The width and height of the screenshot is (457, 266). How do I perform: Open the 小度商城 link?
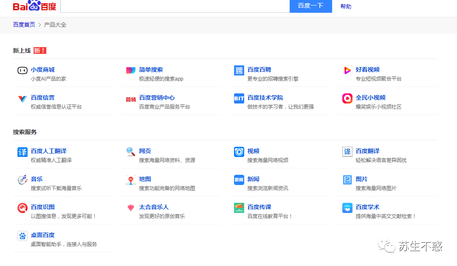(x=42, y=70)
